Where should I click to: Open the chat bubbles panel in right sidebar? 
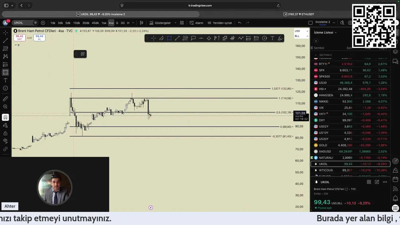(x=395, y=62)
